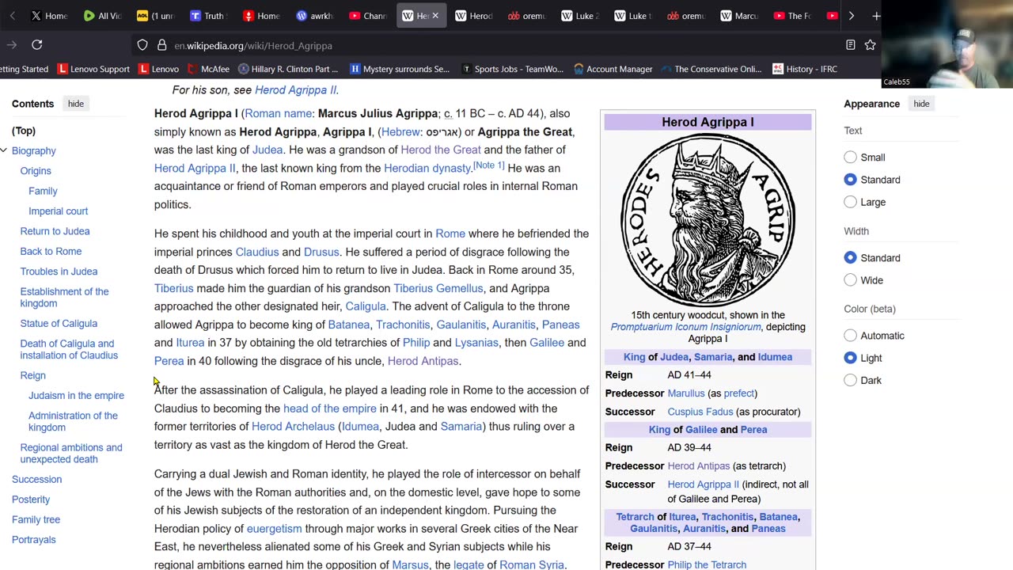Go to Portrayals section in Contents
The width and height of the screenshot is (1013, 570).
click(x=34, y=540)
